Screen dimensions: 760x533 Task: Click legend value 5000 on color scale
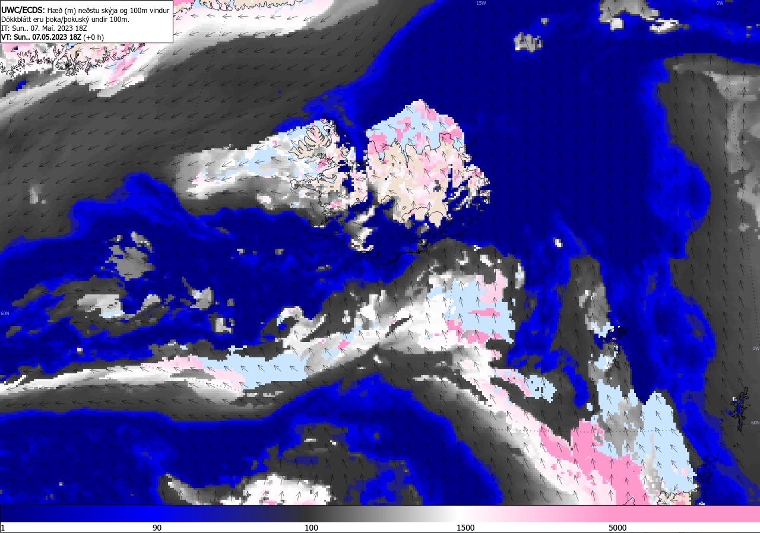click(617, 528)
